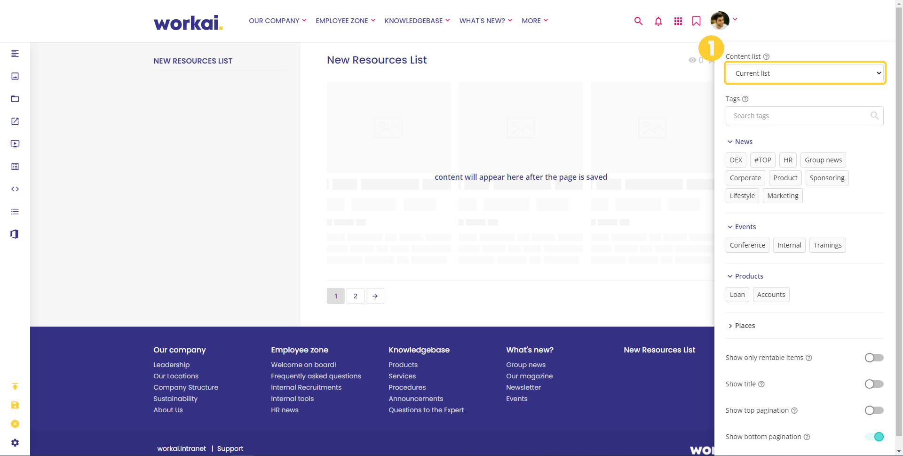This screenshot has height=456, width=903.
Task: Expand the Places tag group
Action: click(x=741, y=326)
